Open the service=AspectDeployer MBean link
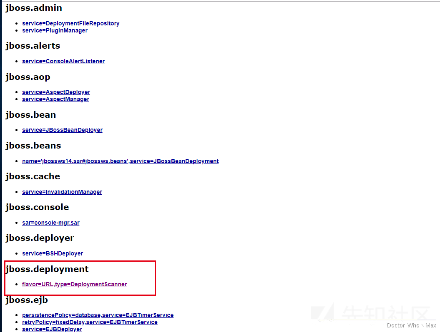This screenshot has width=440, height=332. [x=56, y=92]
